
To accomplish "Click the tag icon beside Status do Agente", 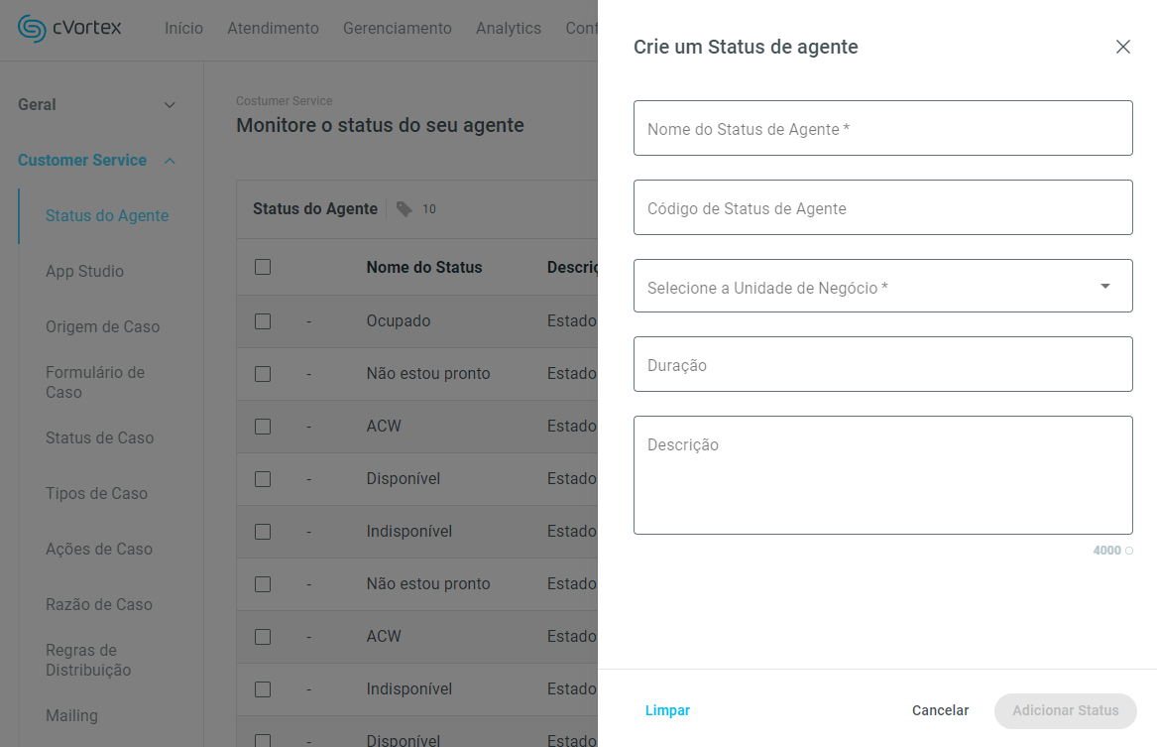I will [404, 209].
